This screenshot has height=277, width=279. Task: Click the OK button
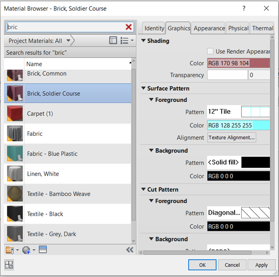point(203,265)
